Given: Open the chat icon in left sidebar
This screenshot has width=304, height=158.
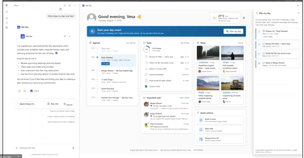Looking at the screenshot, I should (x=7, y=12).
